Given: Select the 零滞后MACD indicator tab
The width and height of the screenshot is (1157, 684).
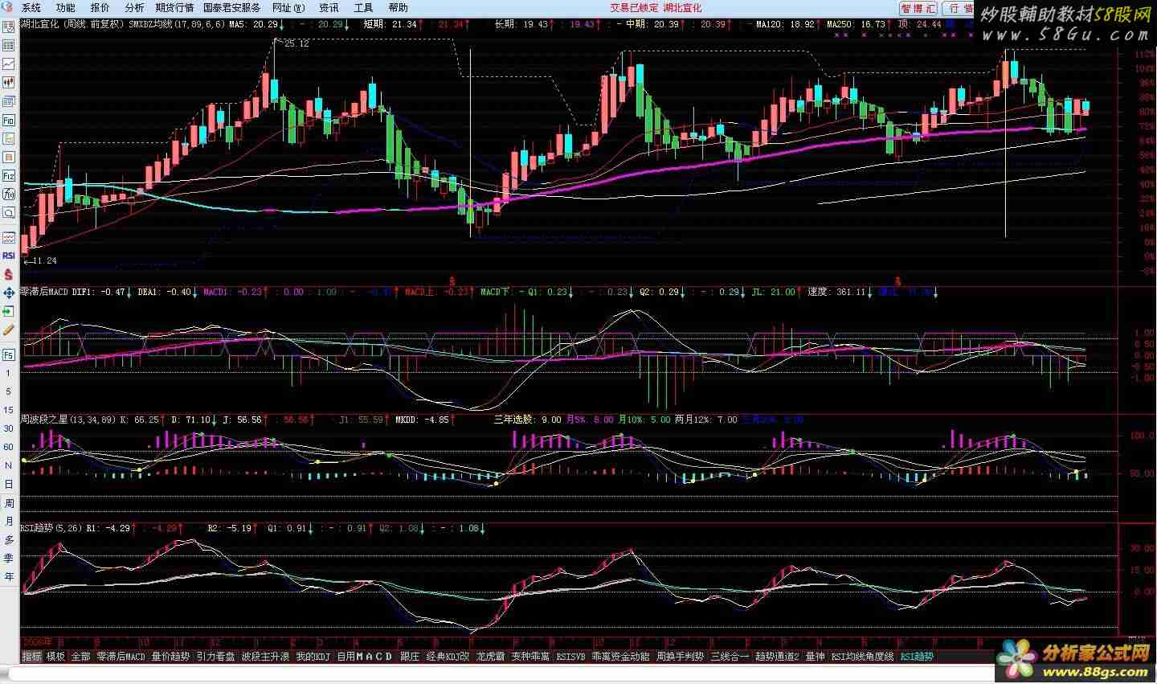Looking at the screenshot, I should click(121, 657).
